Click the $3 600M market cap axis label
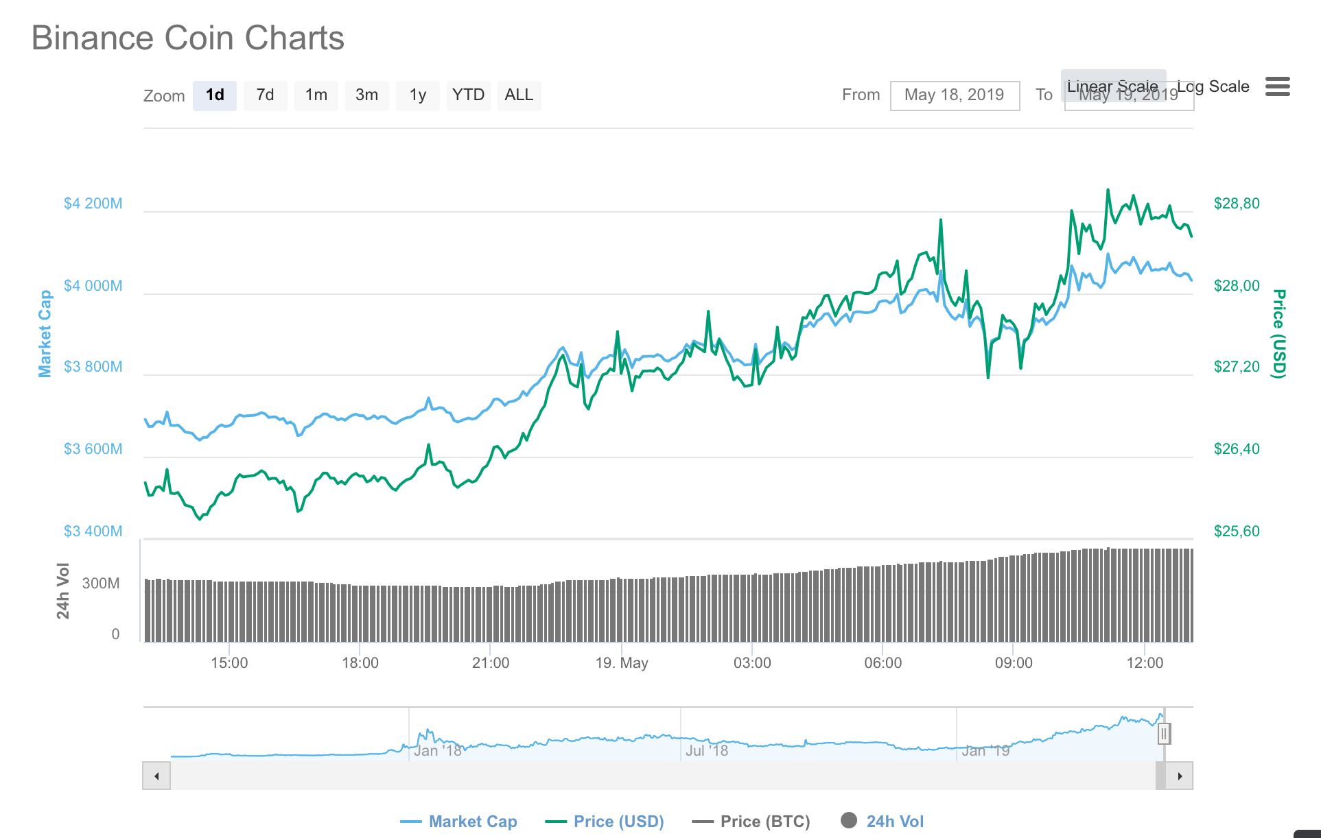Screen dimensions: 1321x838 (93, 449)
